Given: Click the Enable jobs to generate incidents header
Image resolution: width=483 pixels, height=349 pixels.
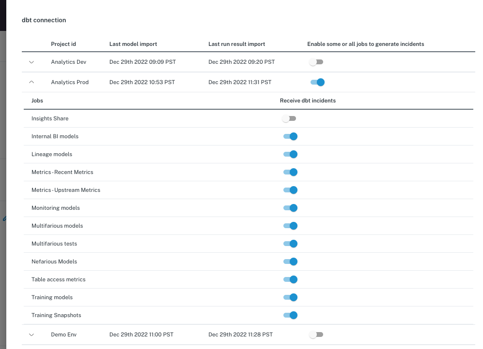Looking at the screenshot, I should point(366,44).
